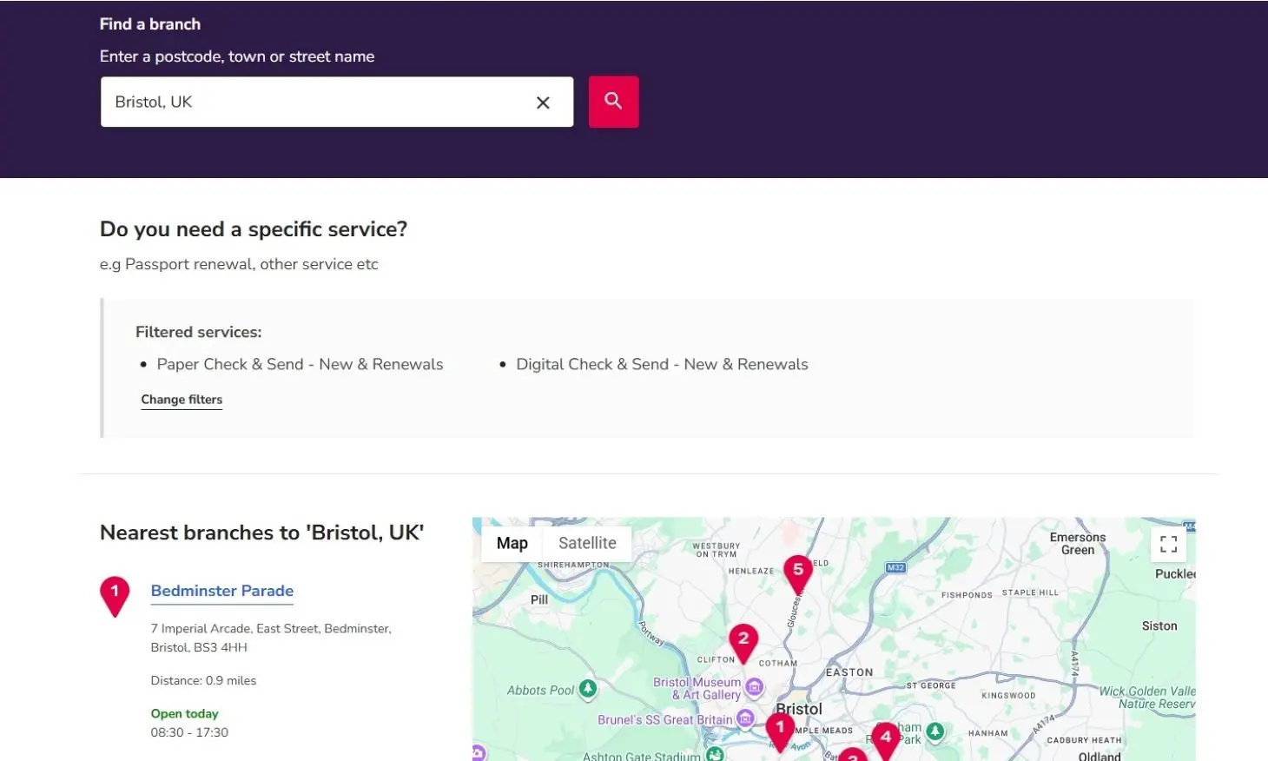Click Ashton Gate Stadium marker

[x=715, y=754]
